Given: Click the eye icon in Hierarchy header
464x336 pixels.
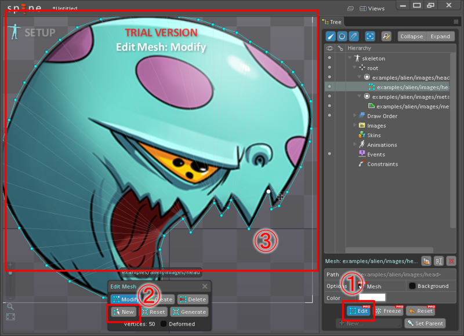Looking at the screenshot, I should coord(329,48).
